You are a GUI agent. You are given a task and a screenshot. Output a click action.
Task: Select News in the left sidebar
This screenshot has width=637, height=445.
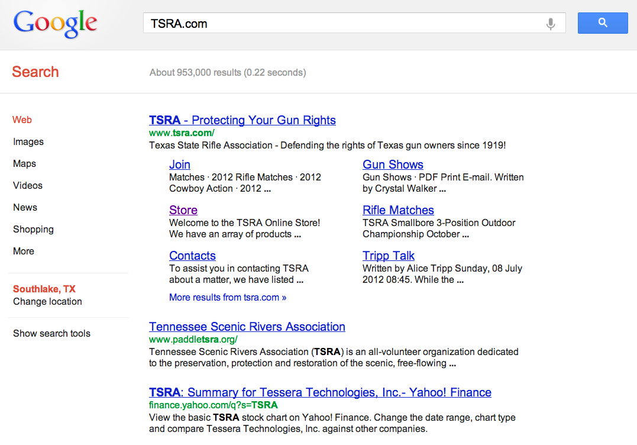coord(25,208)
